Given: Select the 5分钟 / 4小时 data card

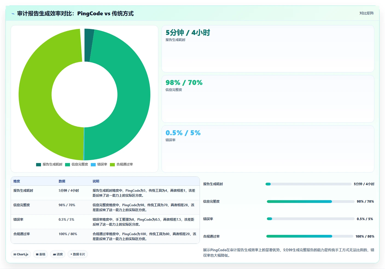Looking at the screenshot, I should point(268,49).
